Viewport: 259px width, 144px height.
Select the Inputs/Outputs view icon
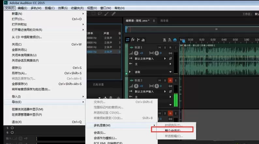(128, 40)
